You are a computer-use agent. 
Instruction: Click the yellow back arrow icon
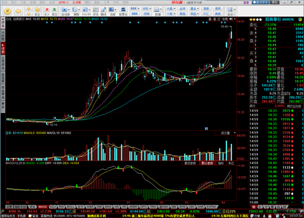[x=18, y=11]
